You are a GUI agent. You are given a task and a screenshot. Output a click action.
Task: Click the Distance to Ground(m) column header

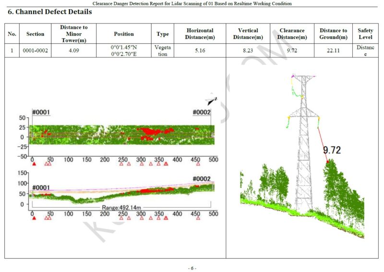333,34
